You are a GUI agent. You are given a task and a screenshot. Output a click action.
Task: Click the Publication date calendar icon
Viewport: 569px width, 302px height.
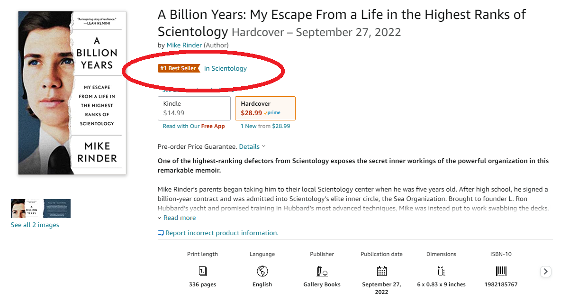[x=381, y=271]
